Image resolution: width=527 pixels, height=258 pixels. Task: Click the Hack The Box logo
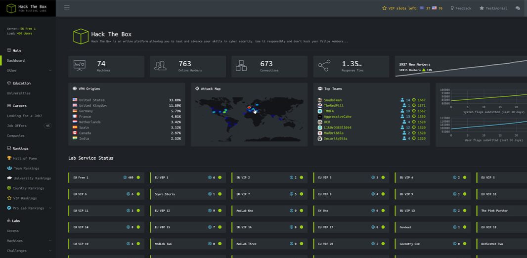(x=28, y=8)
